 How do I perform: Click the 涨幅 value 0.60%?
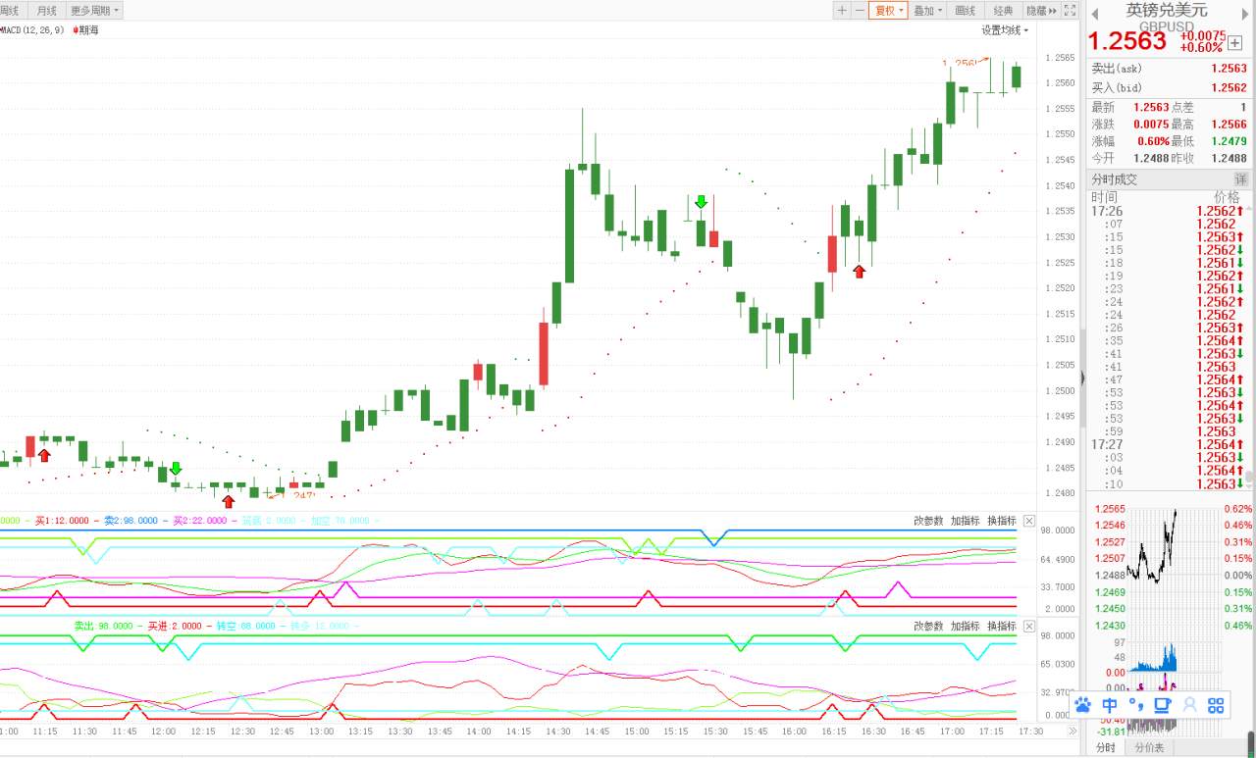[1153, 141]
